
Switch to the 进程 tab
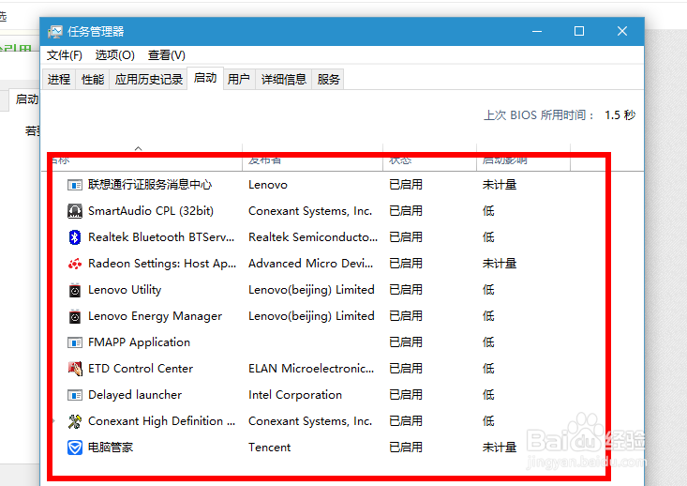pos(59,80)
